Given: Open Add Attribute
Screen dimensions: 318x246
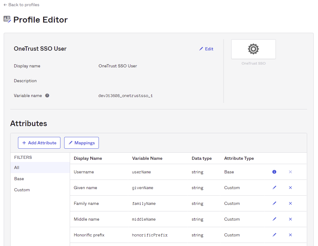Looking at the screenshot, I should click(39, 143).
